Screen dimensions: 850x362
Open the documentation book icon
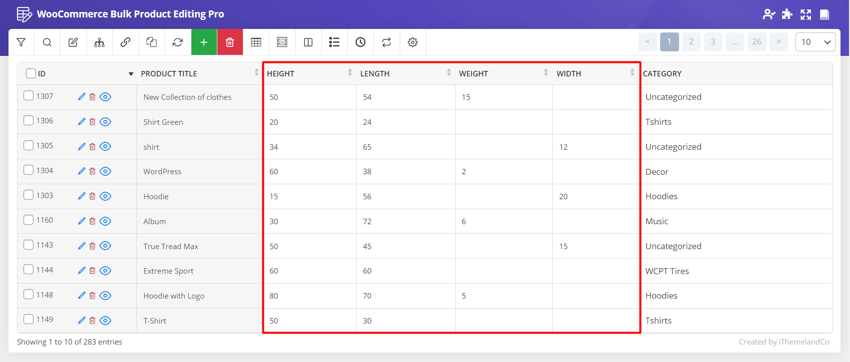[x=825, y=14]
